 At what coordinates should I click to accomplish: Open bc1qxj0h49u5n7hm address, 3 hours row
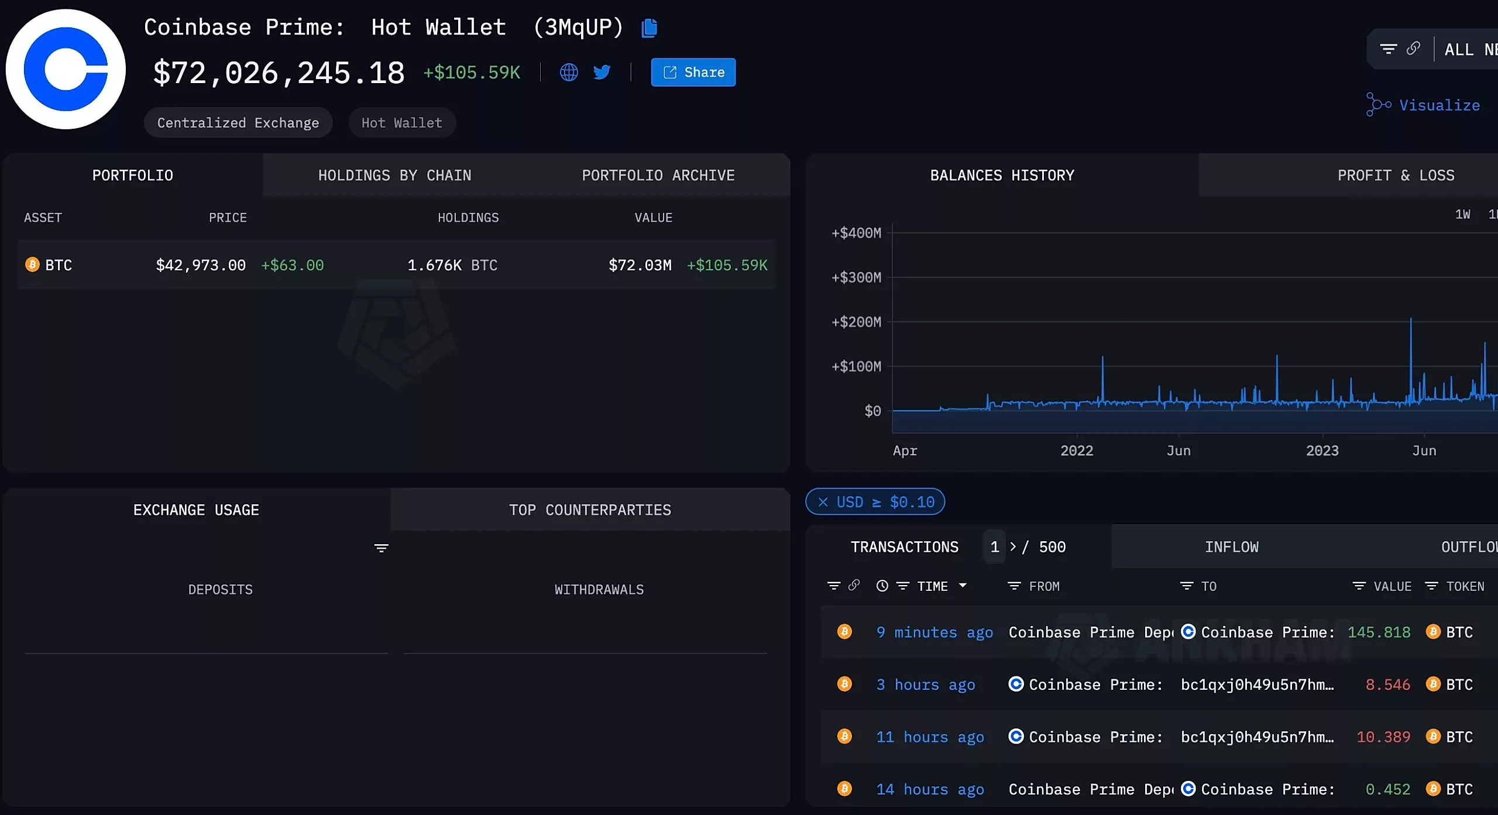(x=1258, y=684)
